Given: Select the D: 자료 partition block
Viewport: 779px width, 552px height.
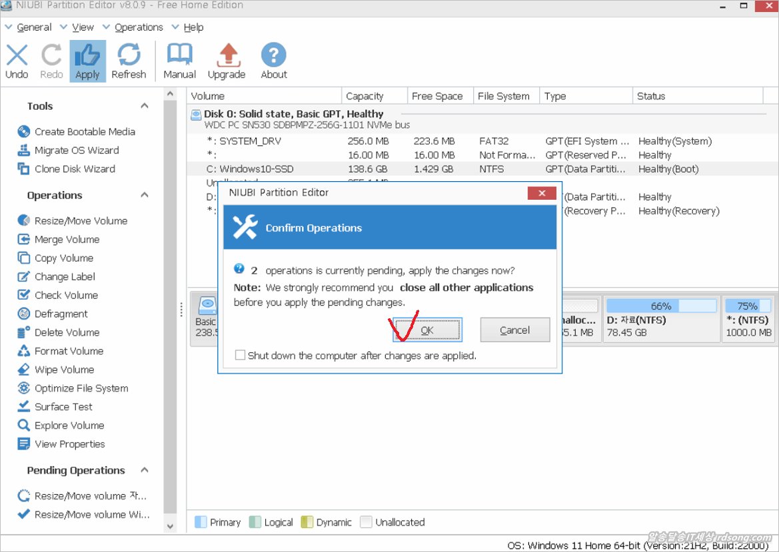Looking at the screenshot, I should click(661, 320).
